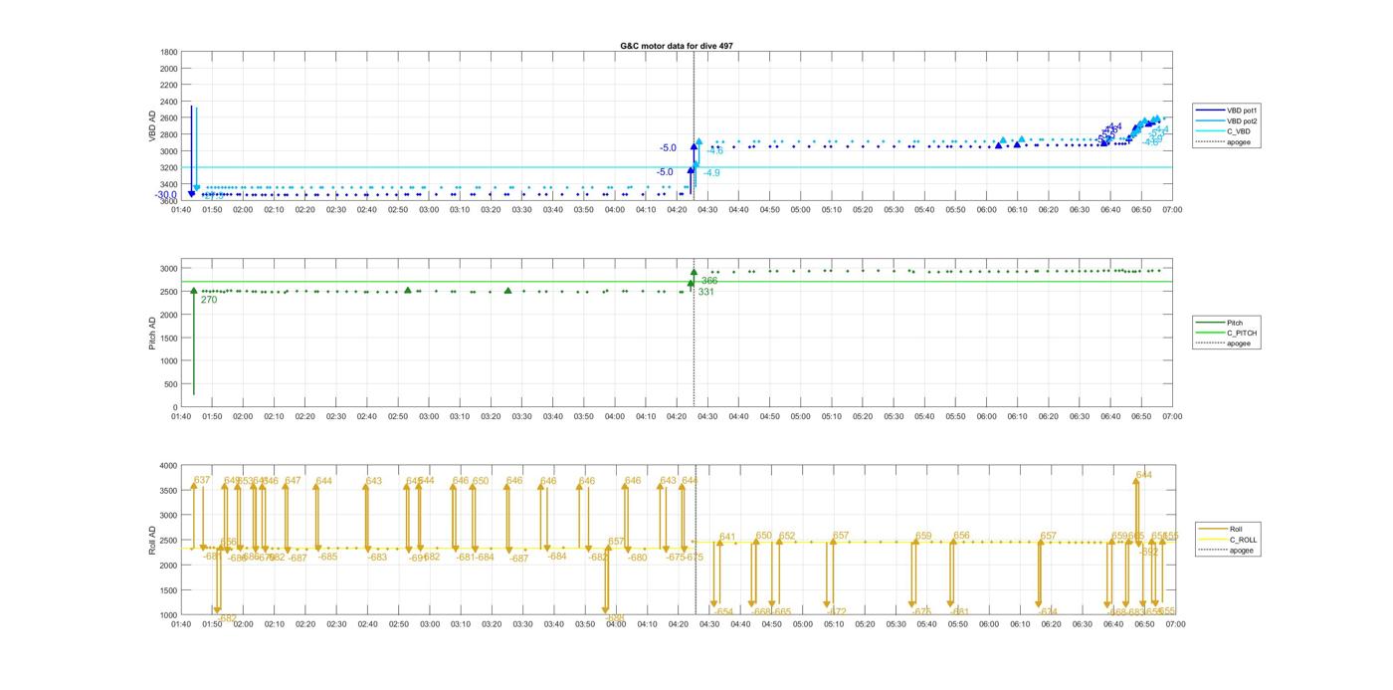Click the 2600 tick on the VBD axis

pos(169,118)
